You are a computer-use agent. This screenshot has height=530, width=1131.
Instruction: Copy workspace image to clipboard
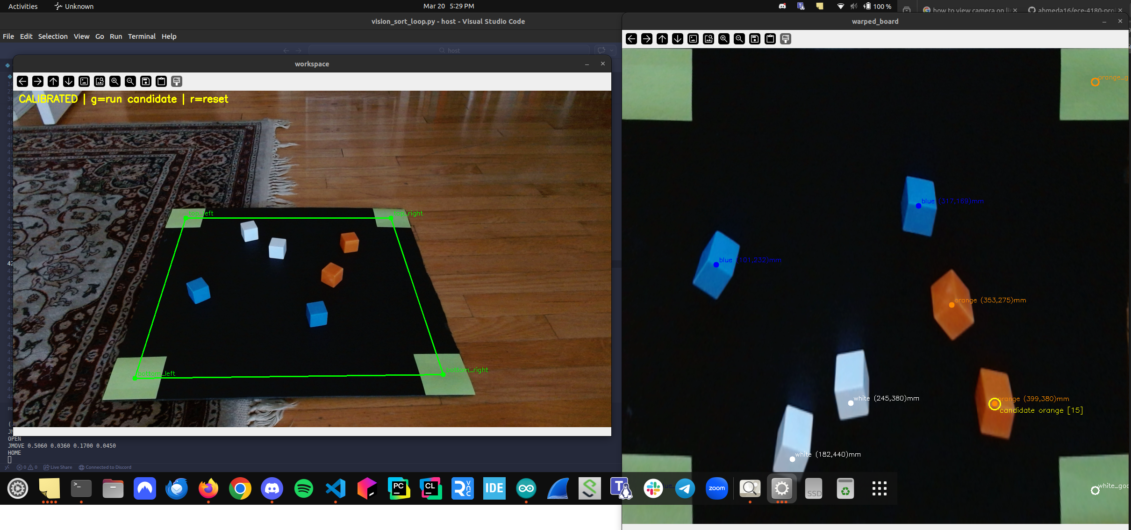(x=161, y=81)
